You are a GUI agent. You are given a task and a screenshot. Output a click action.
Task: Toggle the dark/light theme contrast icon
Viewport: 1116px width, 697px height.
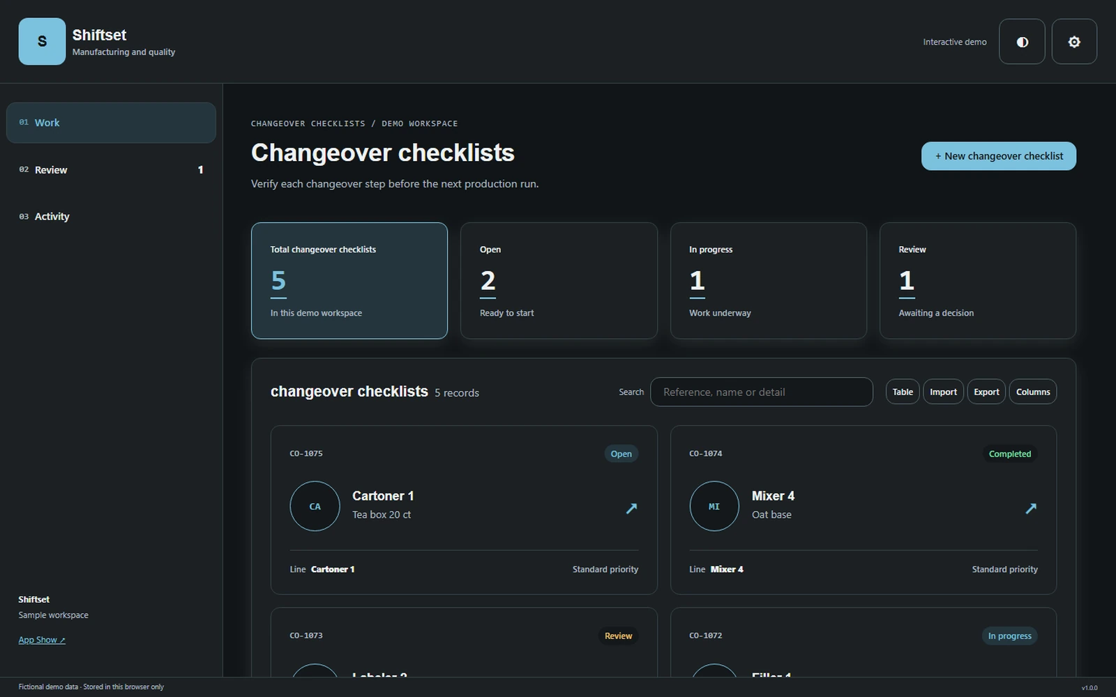point(1022,42)
